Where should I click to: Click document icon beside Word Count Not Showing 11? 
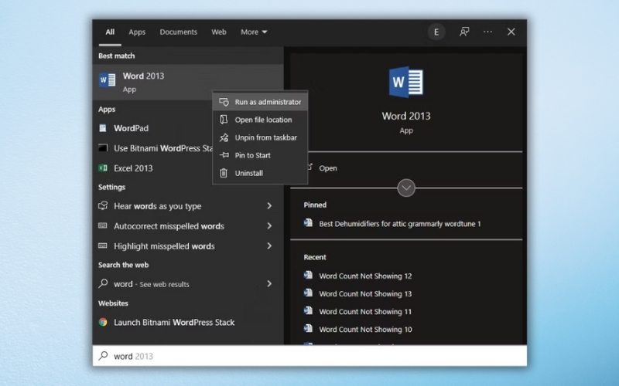click(308, 311)
